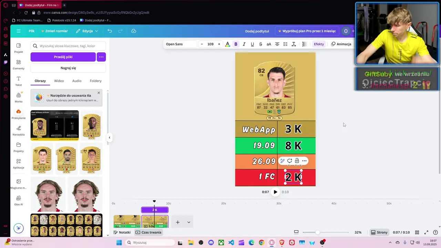
Task: Click the Canva assistant sparkle button
Action: point(19,228)
